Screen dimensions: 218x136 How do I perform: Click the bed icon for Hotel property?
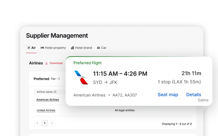[42, 48]
